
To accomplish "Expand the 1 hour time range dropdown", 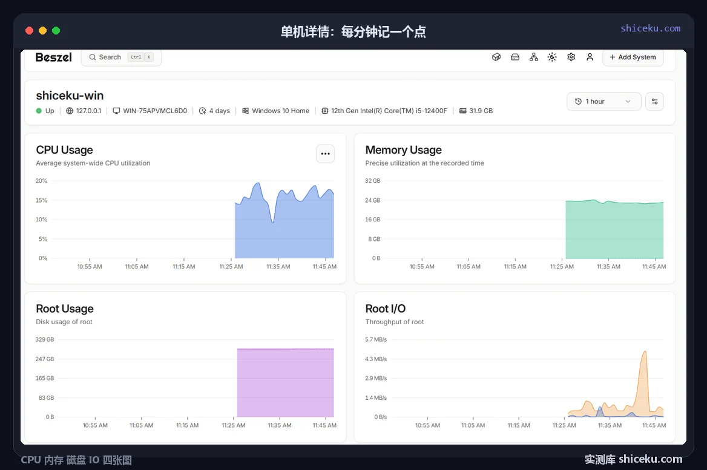I will [x=603, y=102].
